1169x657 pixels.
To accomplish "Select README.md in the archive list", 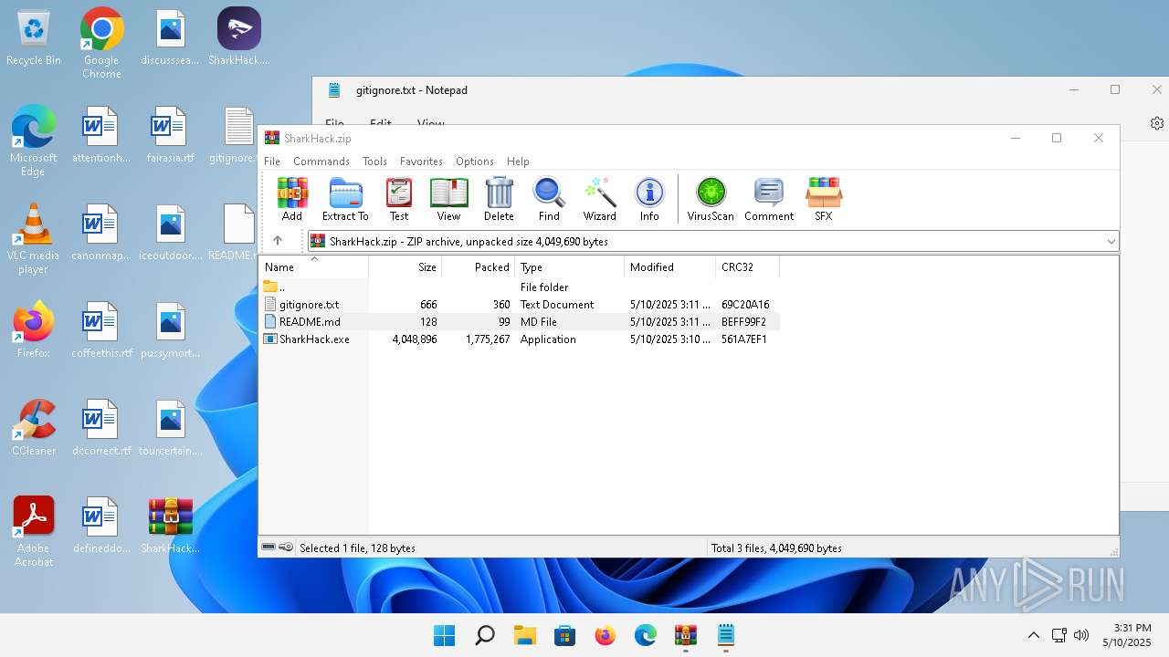I will (520, 321).
